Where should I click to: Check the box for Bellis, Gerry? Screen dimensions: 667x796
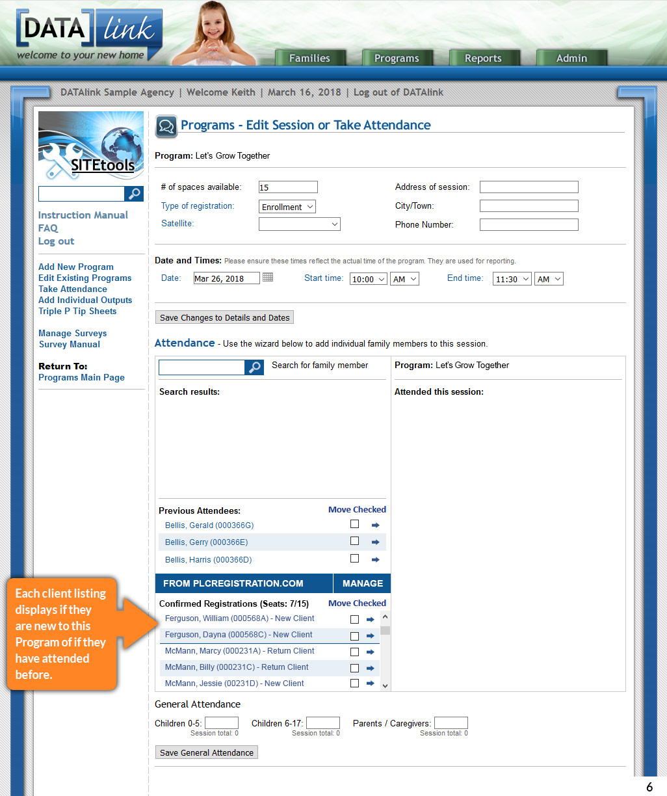(x=354, y=541)
